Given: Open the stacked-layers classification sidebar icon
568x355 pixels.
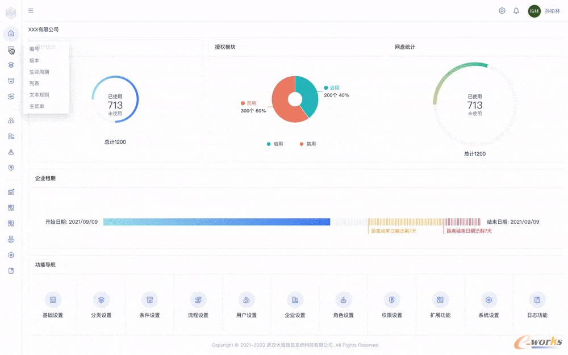Looking at the screenshot, I should tap(11, 65).
